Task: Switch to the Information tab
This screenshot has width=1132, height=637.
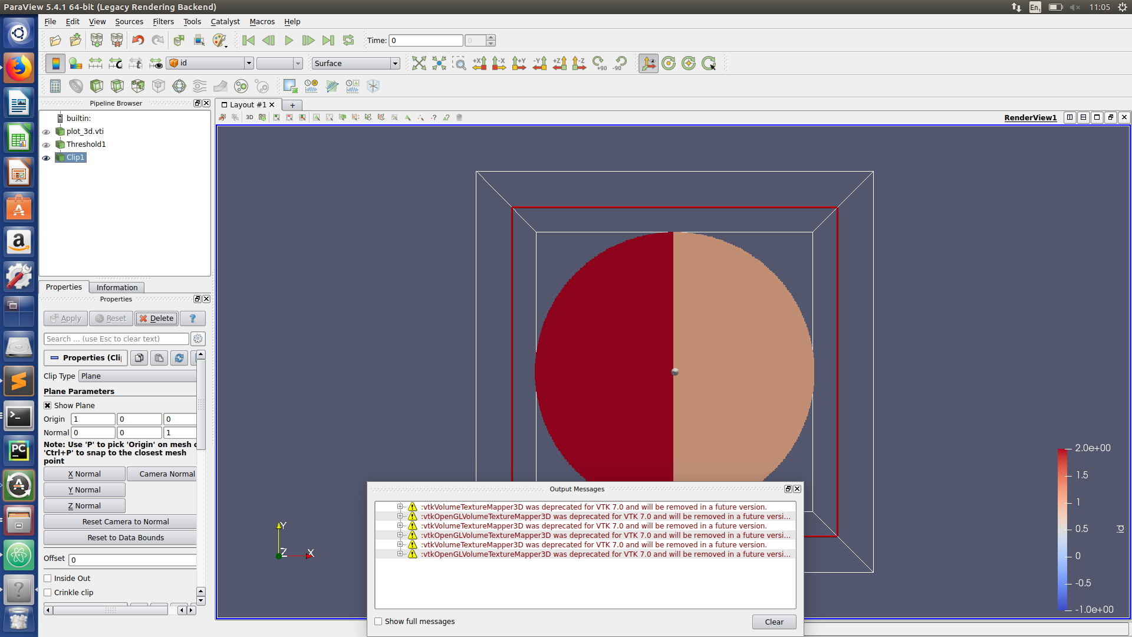Action: 117,287
